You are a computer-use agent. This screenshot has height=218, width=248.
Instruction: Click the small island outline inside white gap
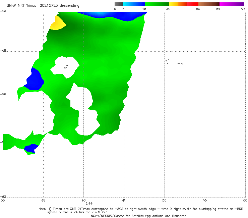point(66,67)
